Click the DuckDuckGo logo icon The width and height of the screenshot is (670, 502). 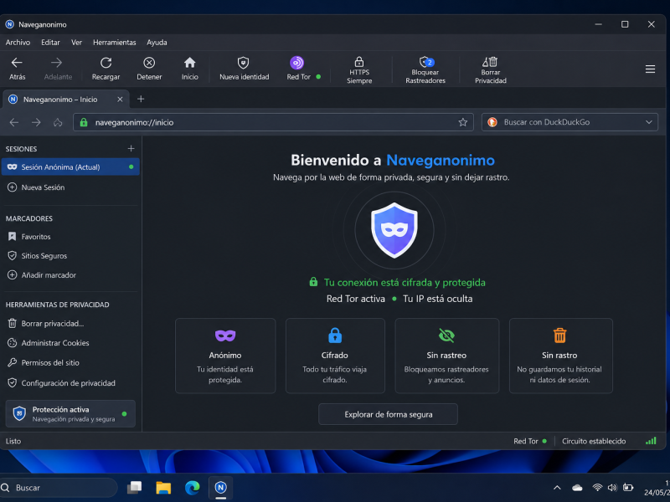(492, 122)
